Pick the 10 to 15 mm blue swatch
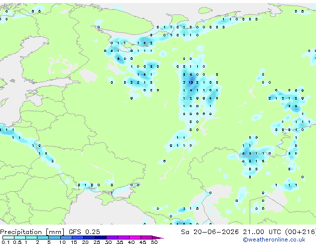The height and width of the screenshot is (244, 316). pos(66,238)
